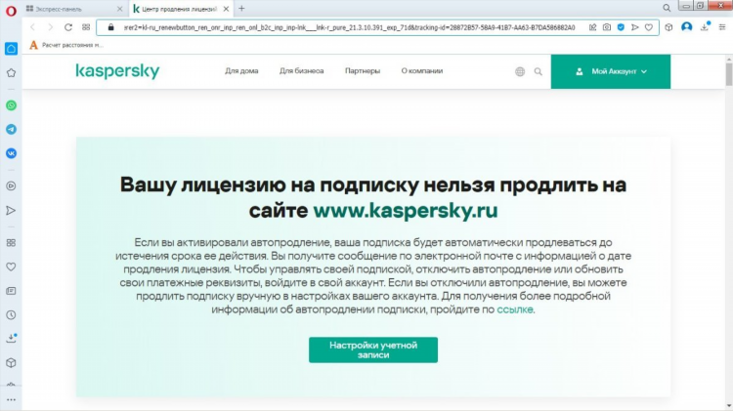Take a snapshot with camera icon

click(607, 27)
